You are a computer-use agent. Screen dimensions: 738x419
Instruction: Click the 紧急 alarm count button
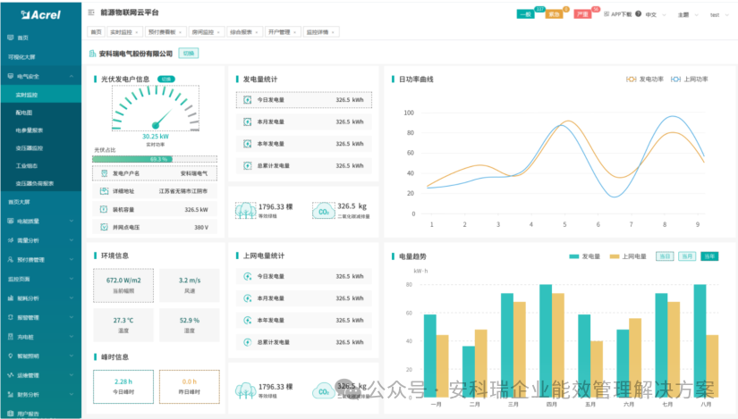pyautogui.click(x=554, y=14)
